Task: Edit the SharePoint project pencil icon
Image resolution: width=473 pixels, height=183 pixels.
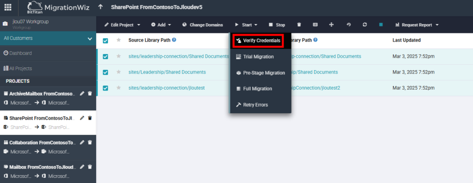Action: 82,118
